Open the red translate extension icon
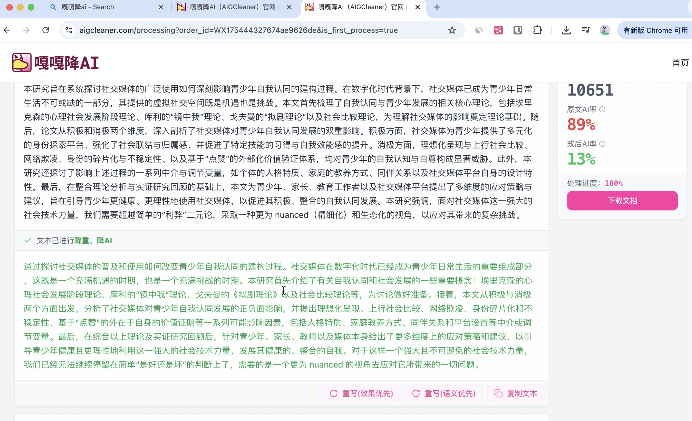Viewport: 692px width, 421px height. pos(498,30)
